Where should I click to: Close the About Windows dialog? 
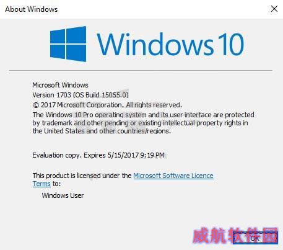274,9
